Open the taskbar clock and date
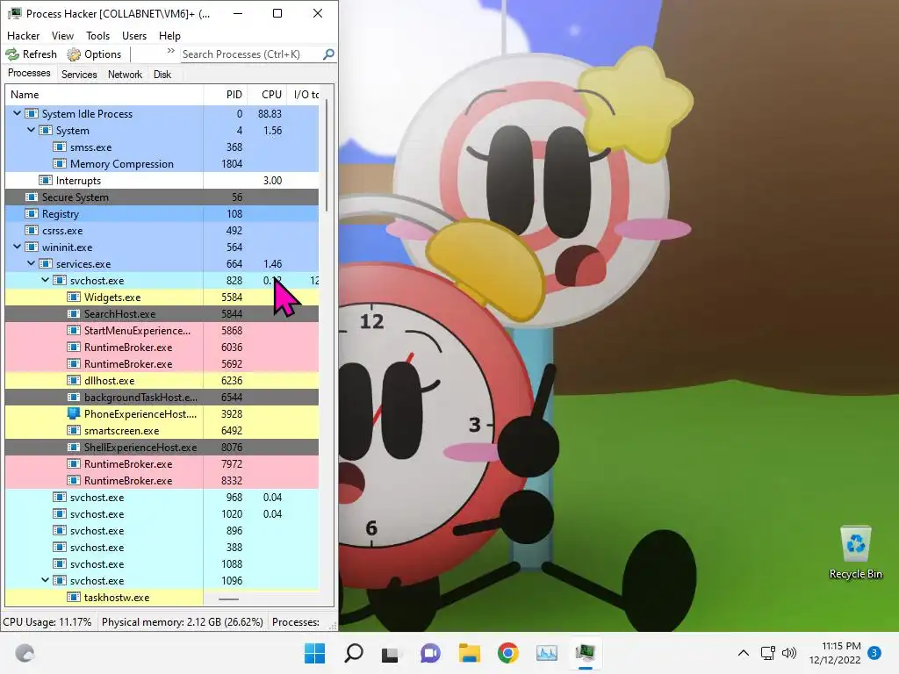The image size is (899, 674). 835,653
